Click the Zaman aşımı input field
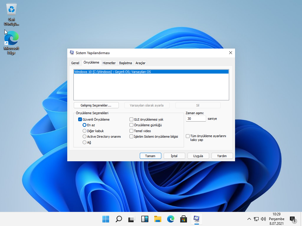 click(196, 118)
